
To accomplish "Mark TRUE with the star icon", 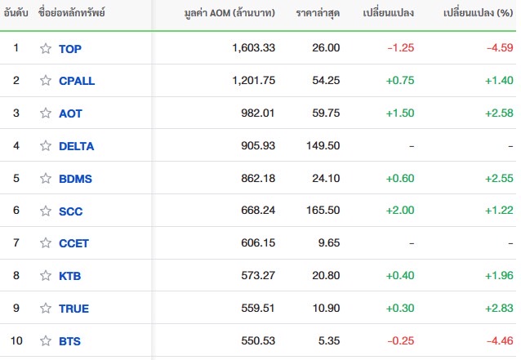I will pyautogui.click(x=46, y=308).
